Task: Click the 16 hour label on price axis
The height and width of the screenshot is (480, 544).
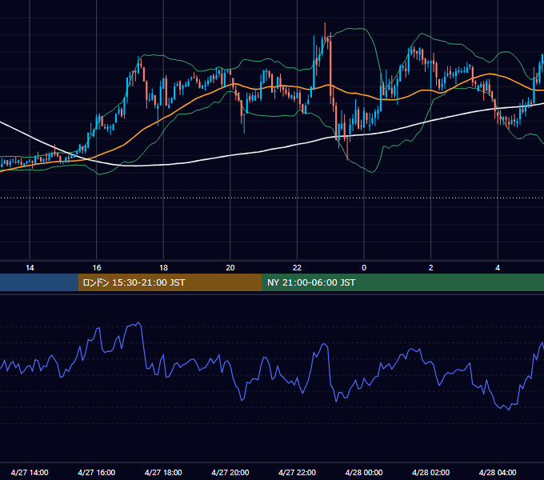Action: pyautogui.click(x=97, y=268)
